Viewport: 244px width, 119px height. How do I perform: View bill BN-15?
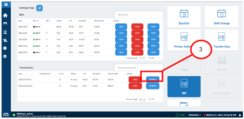(121, 33)
